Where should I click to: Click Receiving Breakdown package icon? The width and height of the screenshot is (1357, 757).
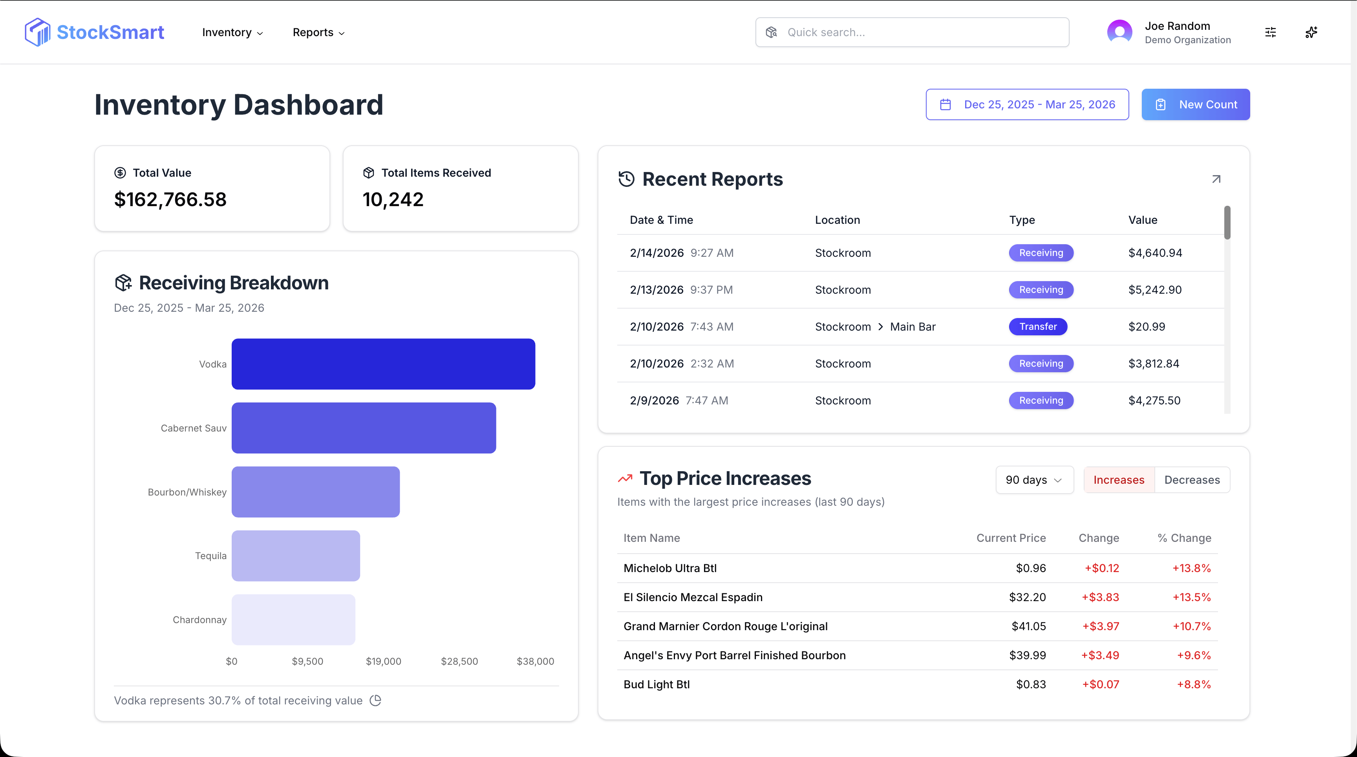coord(123,283)
